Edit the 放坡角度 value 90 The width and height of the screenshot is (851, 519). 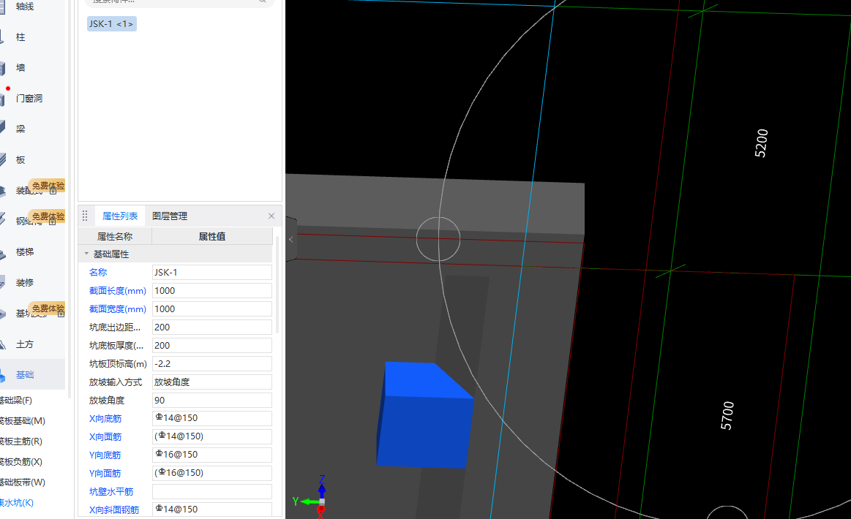[x=211, y=401]
